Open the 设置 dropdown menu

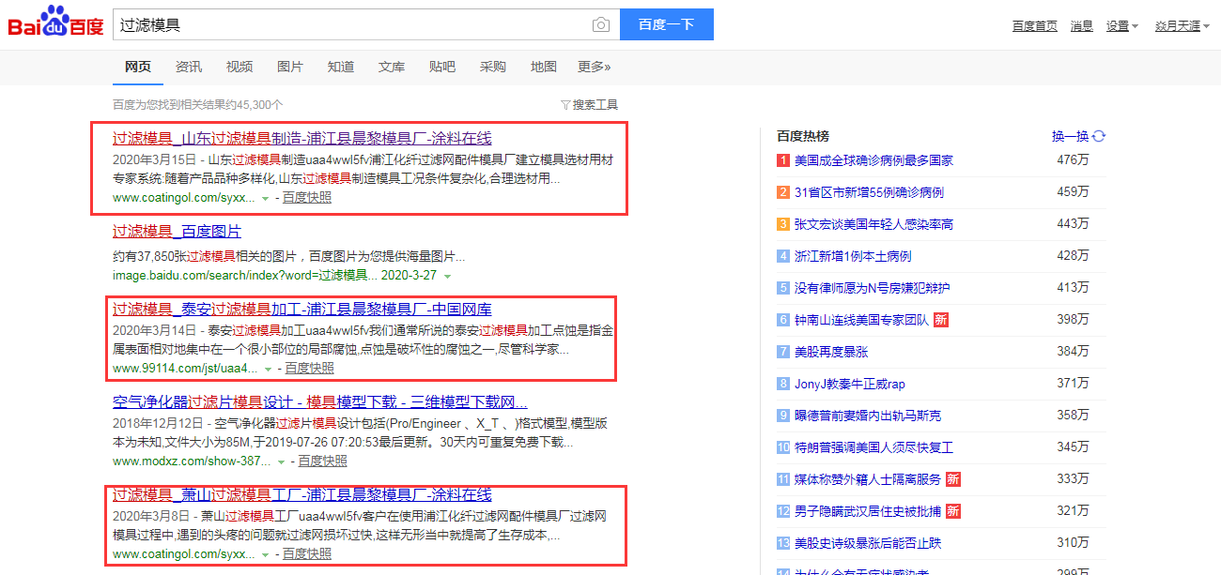1121,25
